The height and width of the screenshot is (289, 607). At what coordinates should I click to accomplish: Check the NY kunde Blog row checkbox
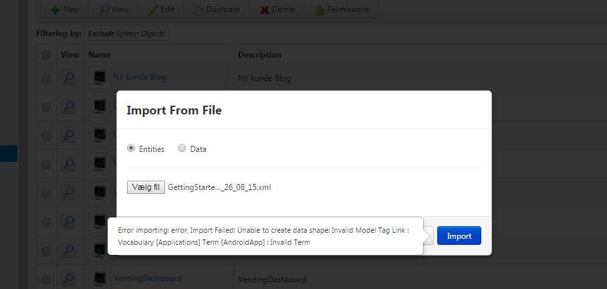(x=46, y=78)
